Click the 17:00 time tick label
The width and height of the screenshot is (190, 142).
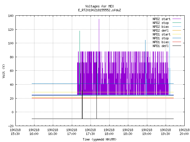72,134
